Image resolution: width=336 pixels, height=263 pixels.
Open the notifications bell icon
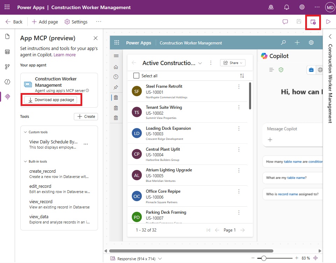(287, 7)
